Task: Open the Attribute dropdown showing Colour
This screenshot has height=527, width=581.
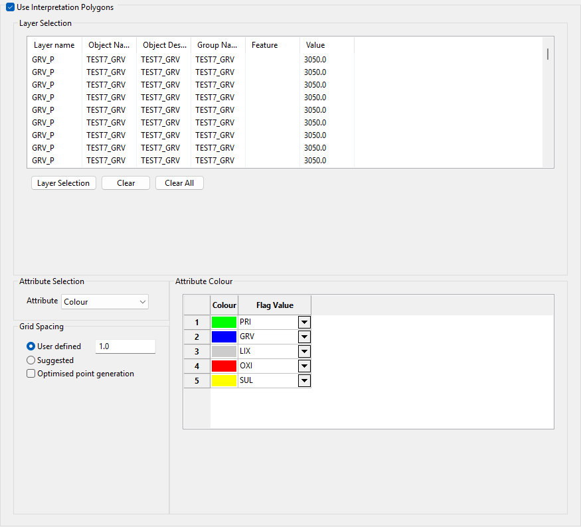Action: click(x=105, y=301)
